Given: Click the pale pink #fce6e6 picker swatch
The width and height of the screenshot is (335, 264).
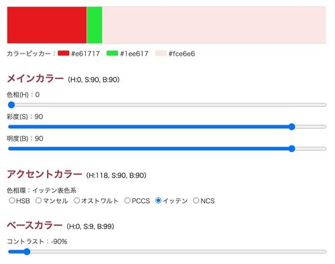Looking at the screenshot, I should 161,53.
